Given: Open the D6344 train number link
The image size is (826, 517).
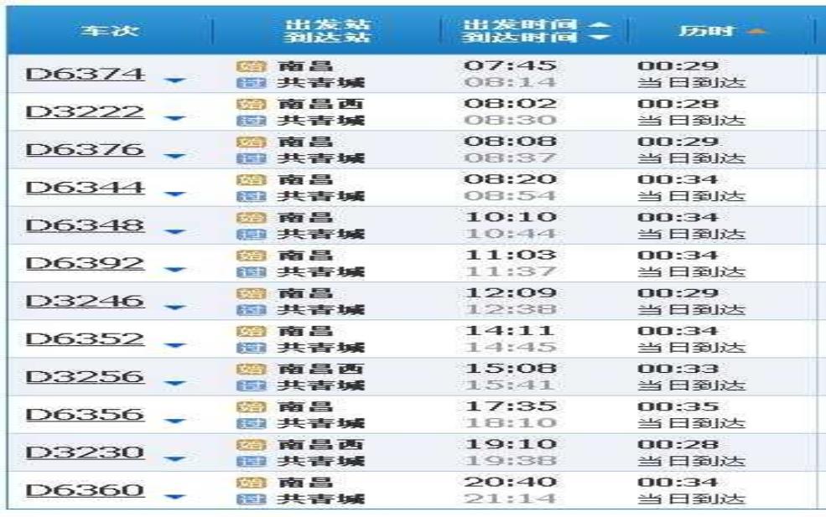Looking at the screenshot, I should point(85,187).
